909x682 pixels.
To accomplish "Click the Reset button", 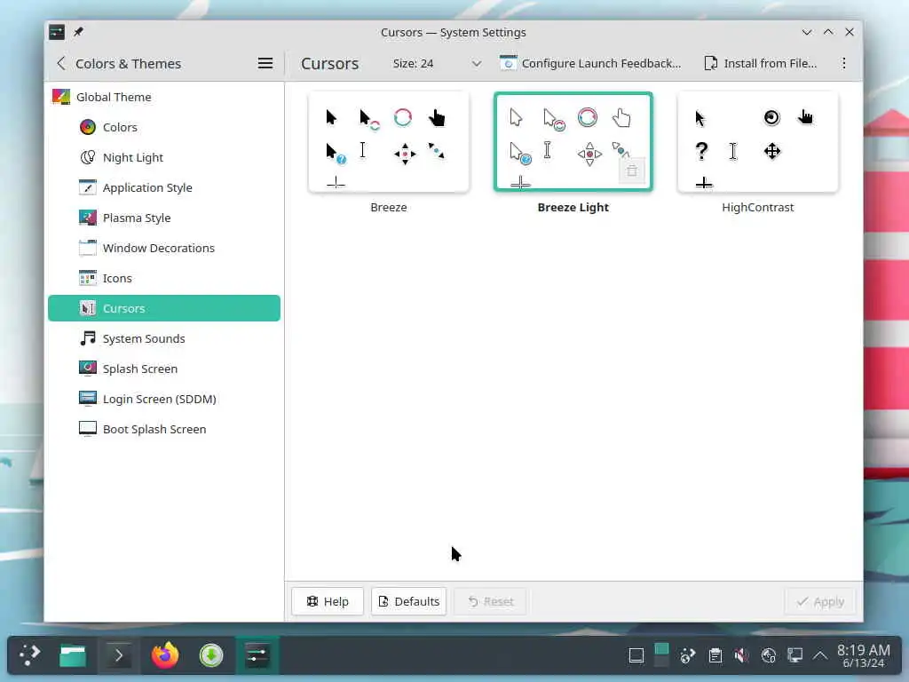I will pyautogui.click(x=491, y=601).
